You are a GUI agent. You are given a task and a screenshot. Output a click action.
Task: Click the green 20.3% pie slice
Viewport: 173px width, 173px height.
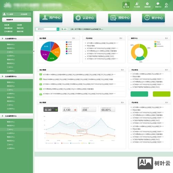pos(52,57)
